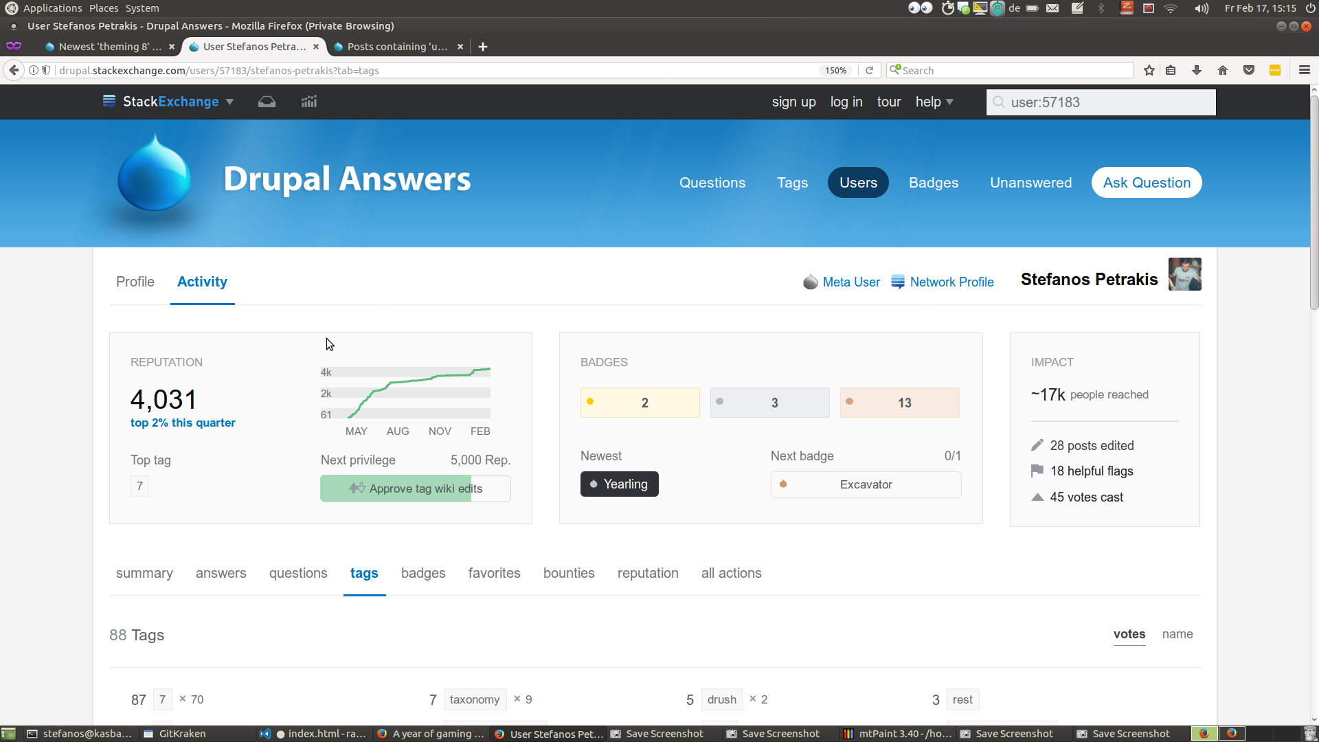Open the System menu

(142, 8)
